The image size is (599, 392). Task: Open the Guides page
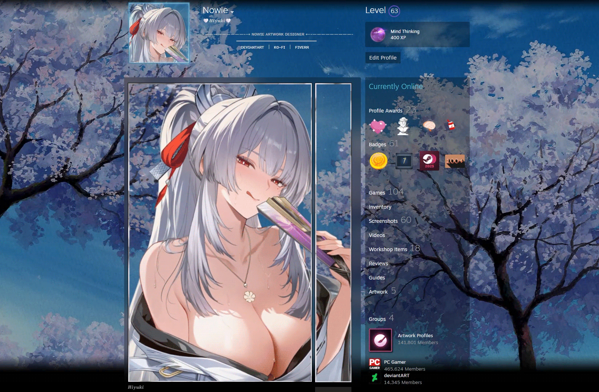tap(377, 278)
